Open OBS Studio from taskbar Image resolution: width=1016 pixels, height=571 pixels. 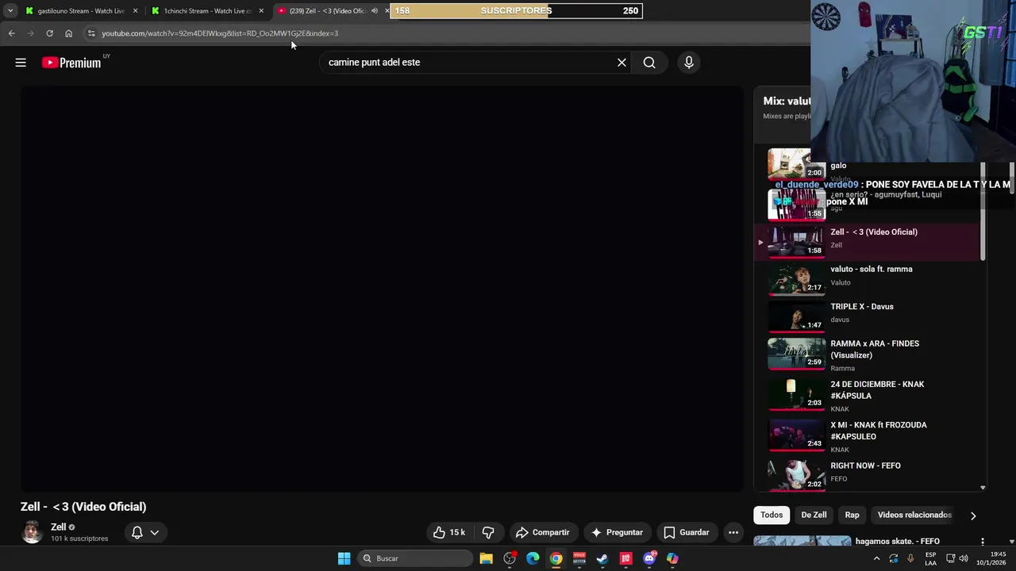coord(510,558)
